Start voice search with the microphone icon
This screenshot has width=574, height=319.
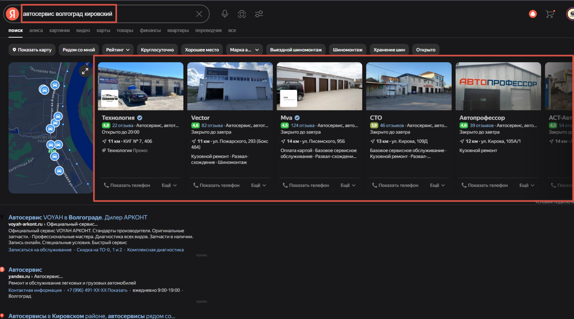click(225, 14)
